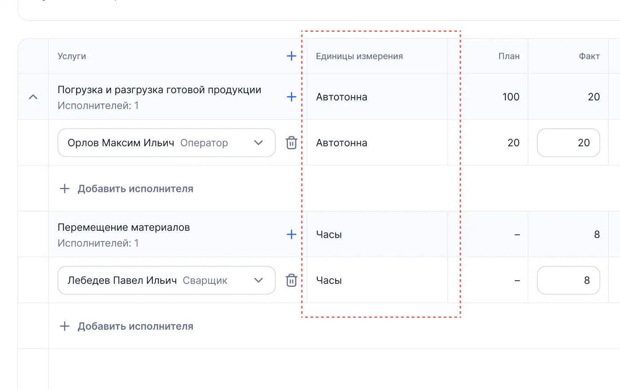
Task: Click the Единицы измерения column header
Action: click(x=360, y=56)
